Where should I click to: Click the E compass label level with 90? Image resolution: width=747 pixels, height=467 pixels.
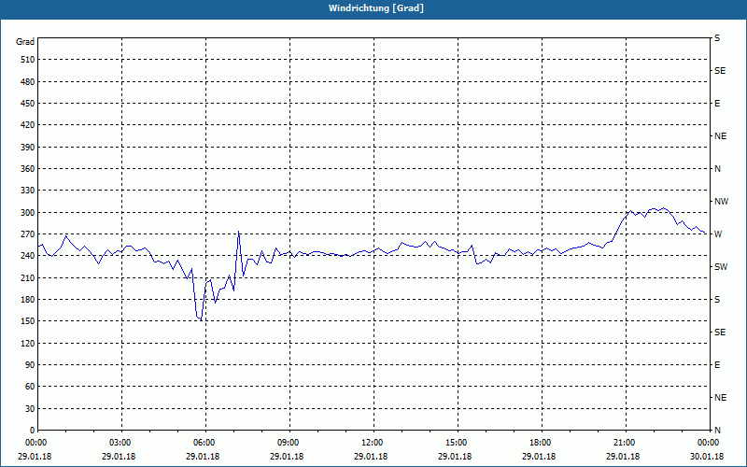[x=717, y=365]
